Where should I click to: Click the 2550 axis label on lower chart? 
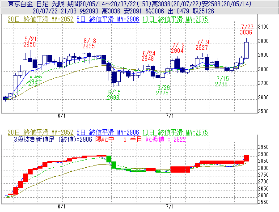(x=263, y=202)
